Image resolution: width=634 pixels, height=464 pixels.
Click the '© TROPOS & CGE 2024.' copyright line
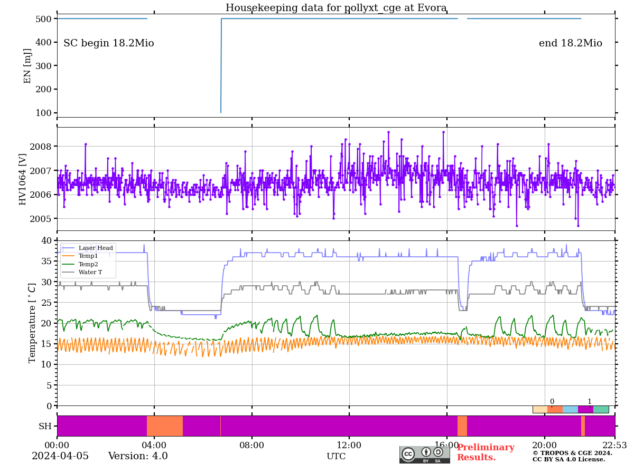coord(572,453)
